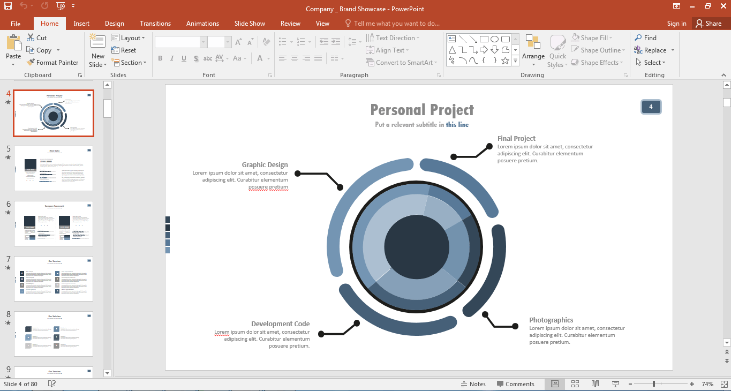The width and height of the screenshot is (731, 391).
Task: Click the Sign in link
Action: (x=676, y=24)
